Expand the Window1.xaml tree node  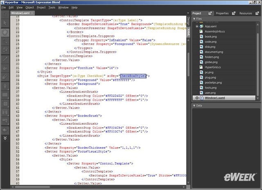click(197, 98)
